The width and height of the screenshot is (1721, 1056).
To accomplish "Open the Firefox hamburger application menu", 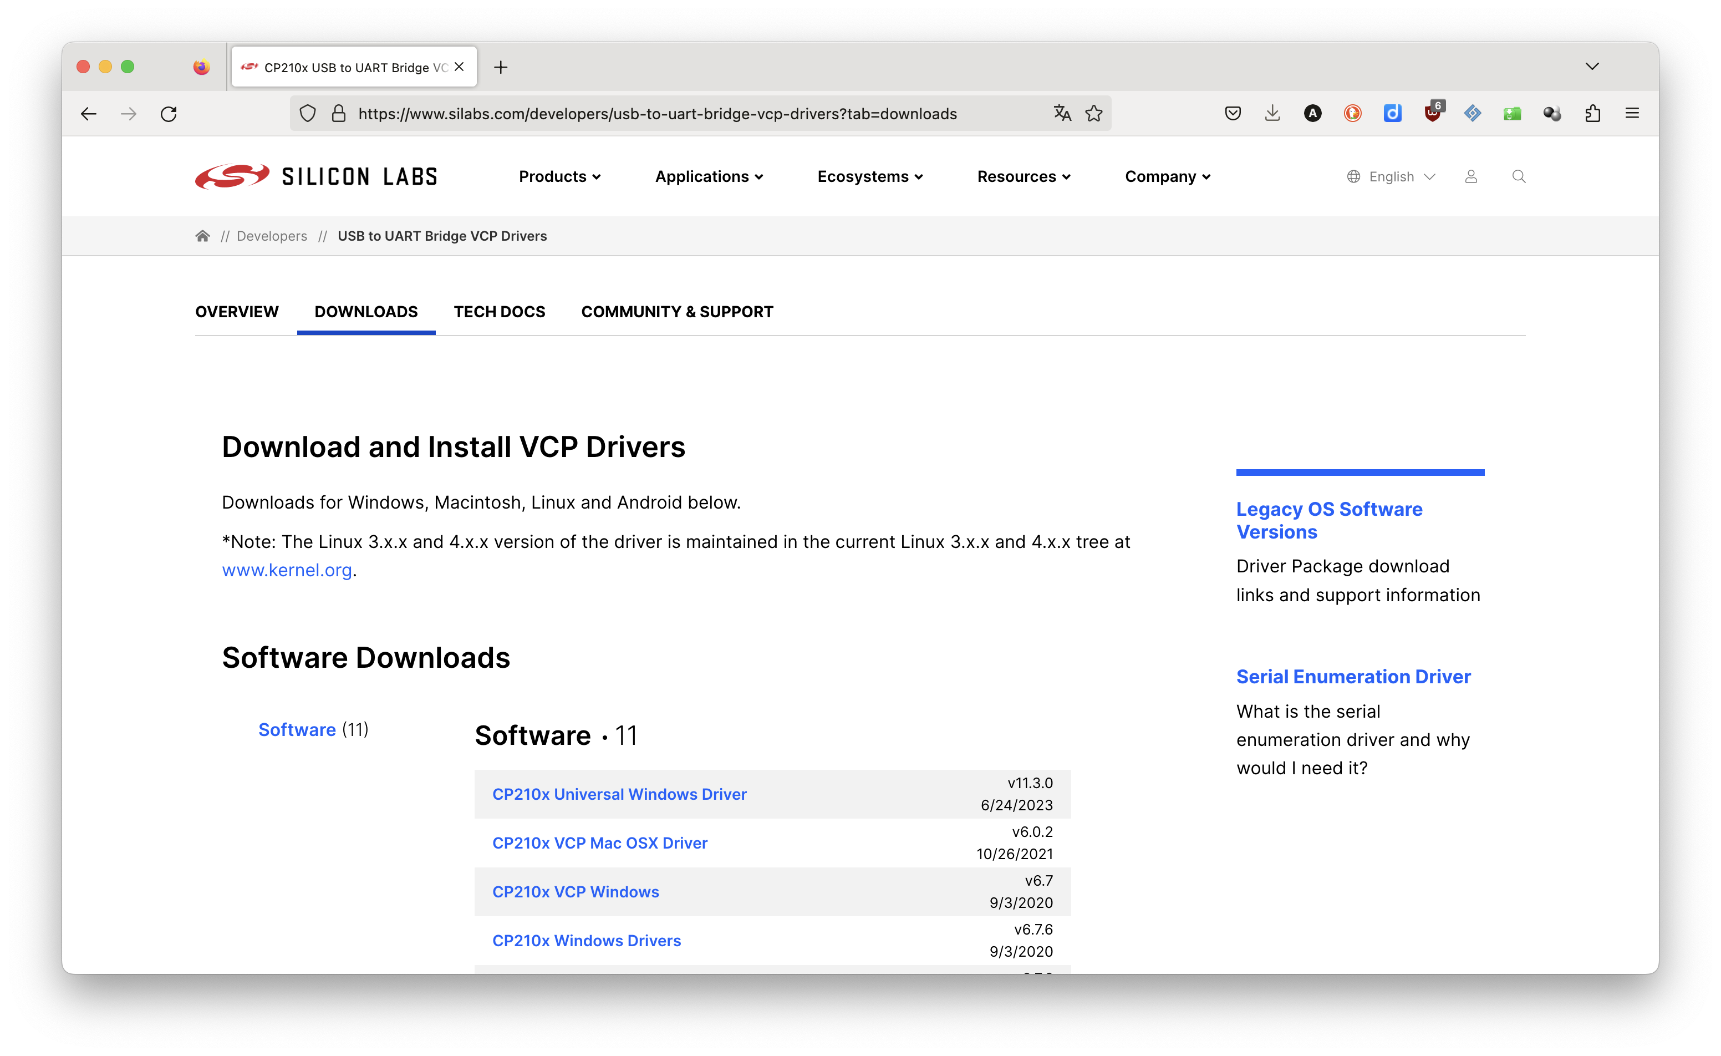I will (x=1632, y=113).
